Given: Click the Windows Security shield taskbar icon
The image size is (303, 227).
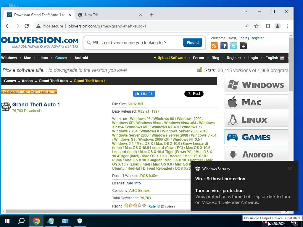Looking at the screenshot, I should [x=80, y=221].
